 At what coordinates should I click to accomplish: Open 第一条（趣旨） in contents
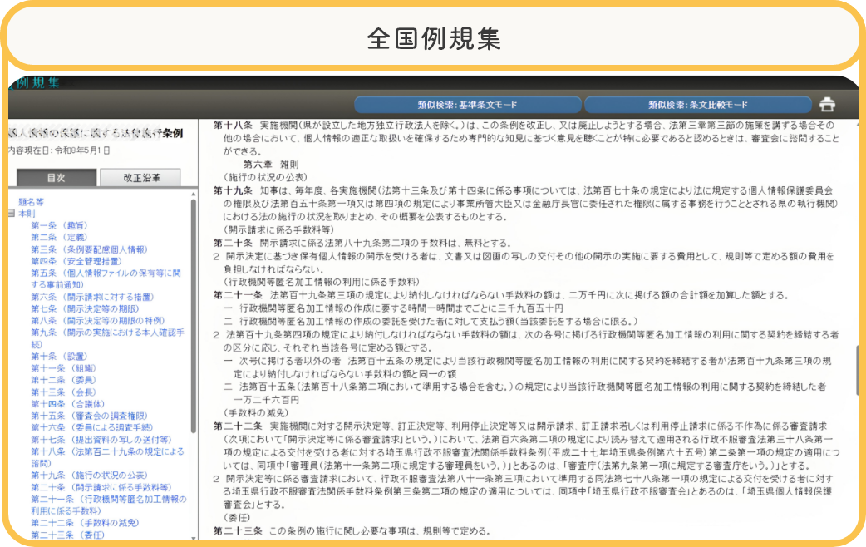pos(59,225)
